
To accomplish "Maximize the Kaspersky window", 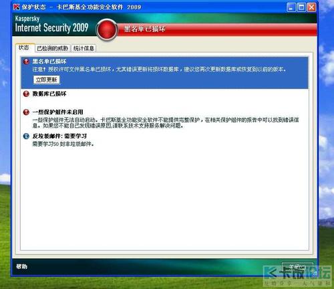I will (301, 7).
